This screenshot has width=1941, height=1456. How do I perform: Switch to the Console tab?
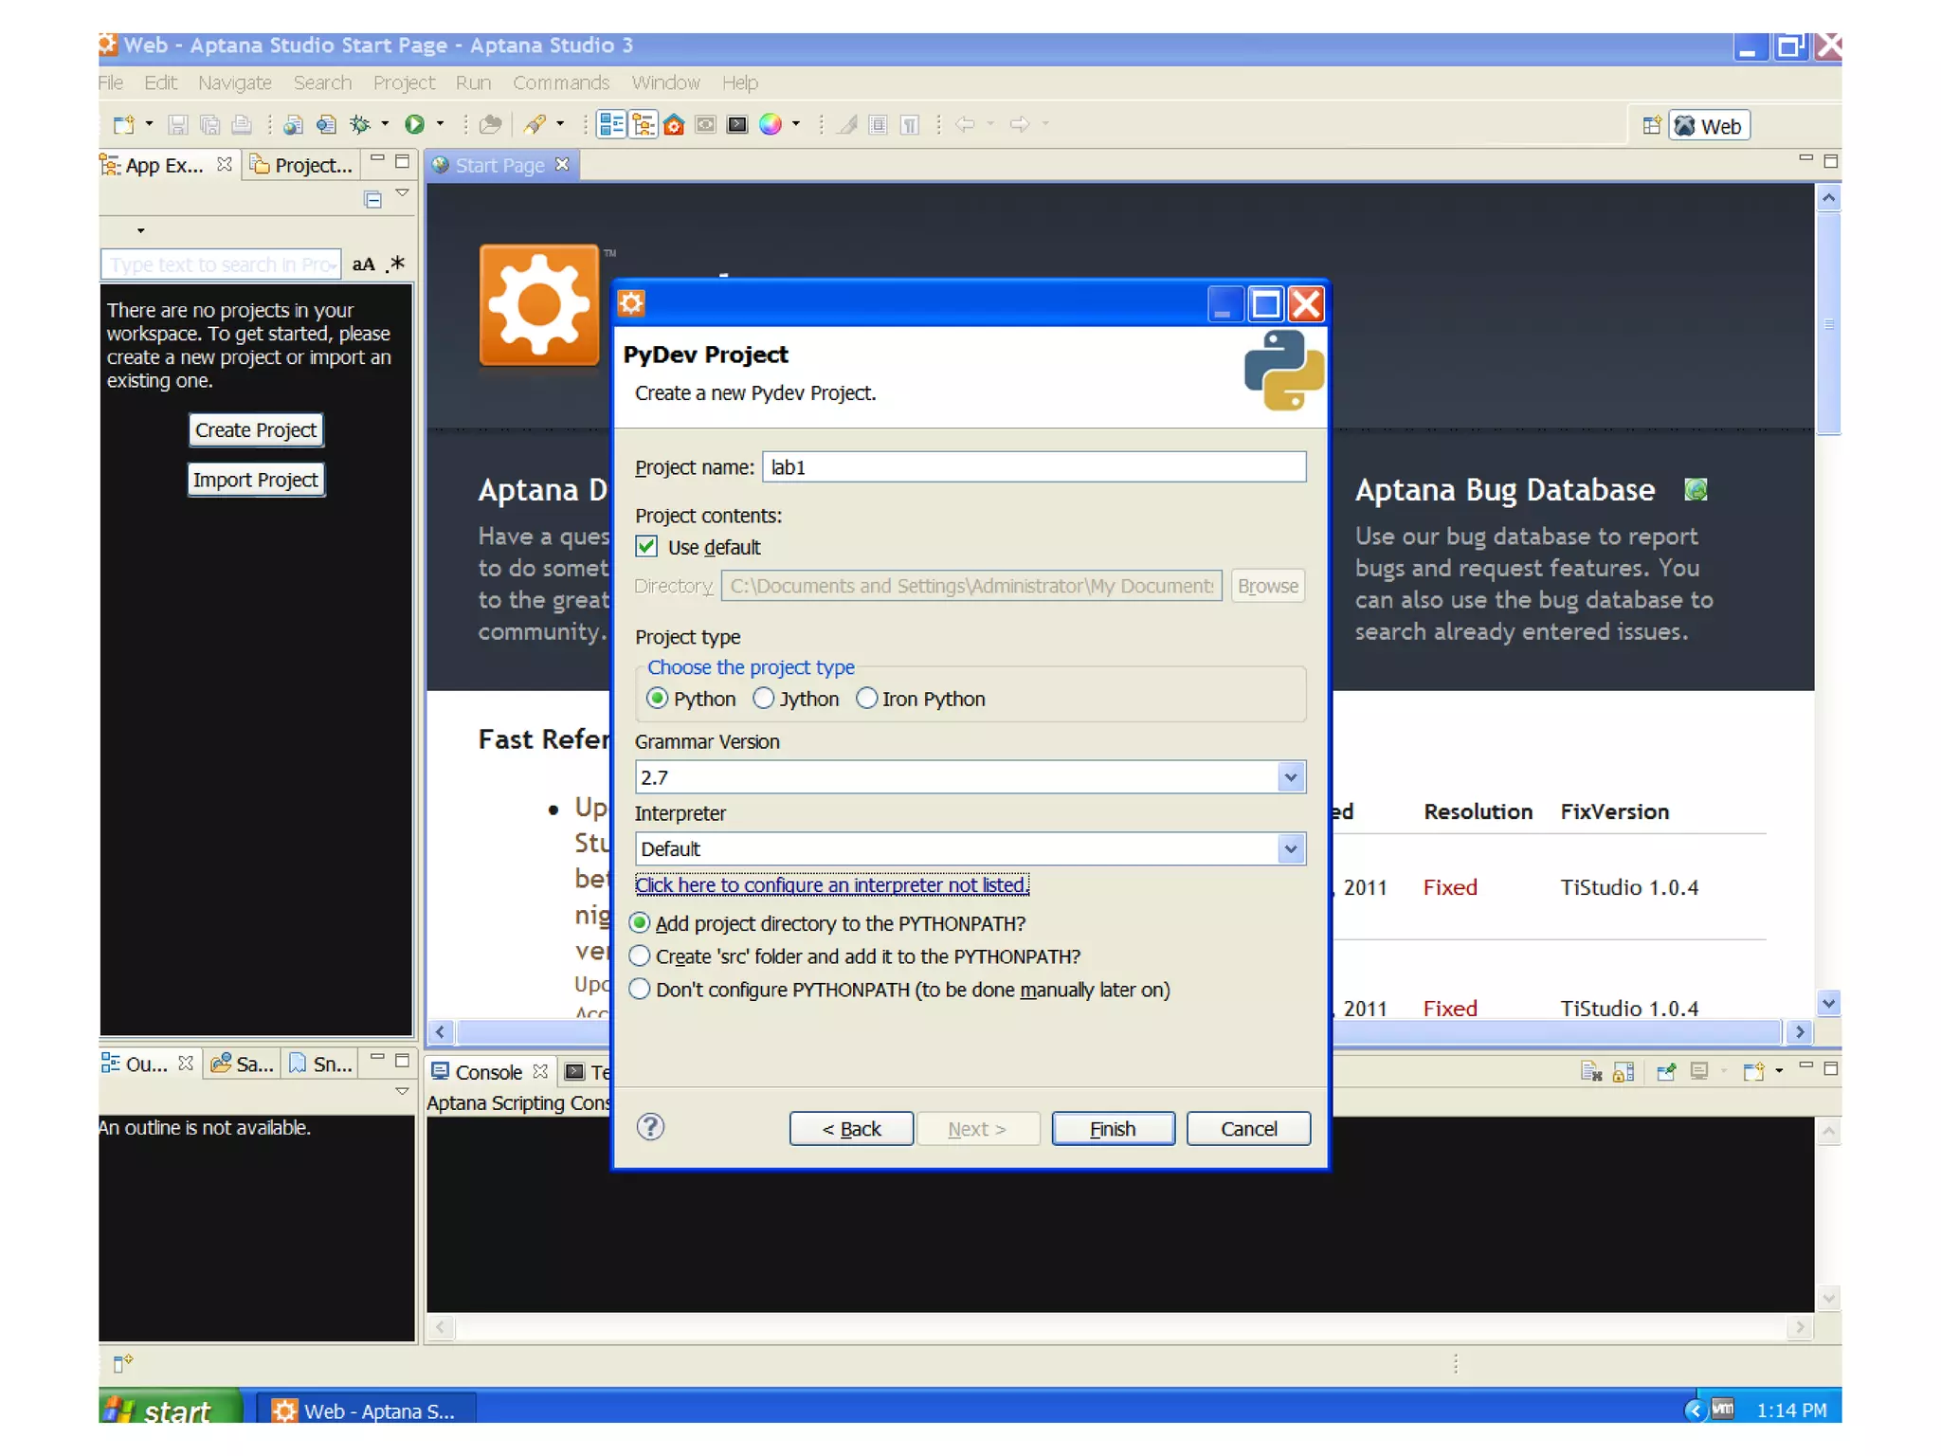click(489, 1072)
